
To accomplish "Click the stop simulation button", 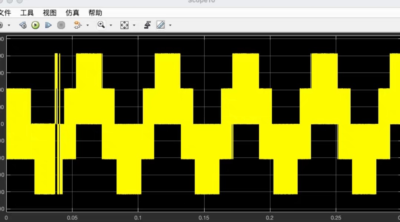I will [61, 25].
